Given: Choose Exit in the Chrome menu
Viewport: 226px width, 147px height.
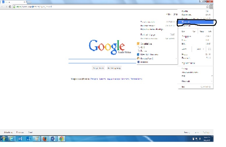Looking at the screenshot, I should click(x=196, y=87).
